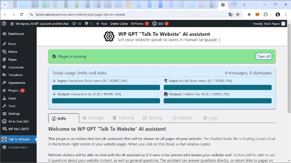Click the Delete Cache link

(x=119, y=24)
